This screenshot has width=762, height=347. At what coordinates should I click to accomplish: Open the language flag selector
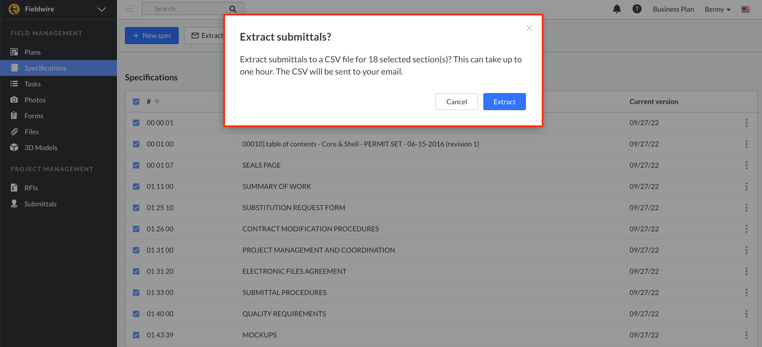745,10
